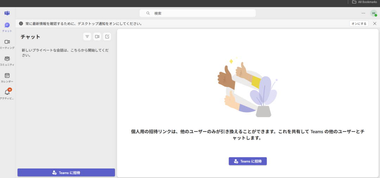Click Teams に招待 button under chat list

point(66,173)
